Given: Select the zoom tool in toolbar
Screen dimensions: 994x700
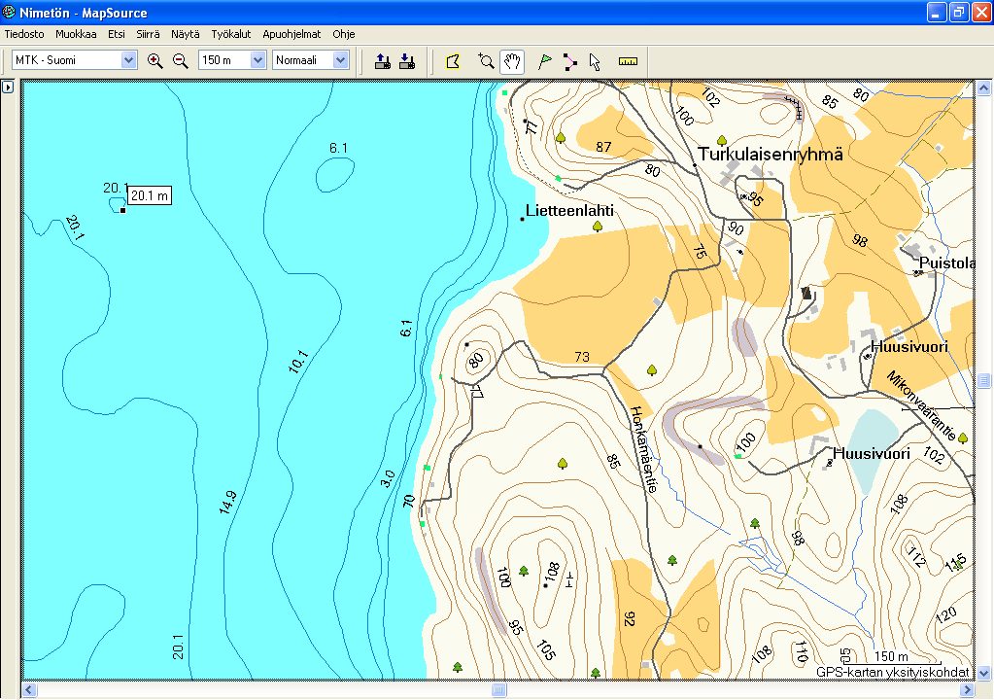Looking at the screenshot, I should pos(487,60).
